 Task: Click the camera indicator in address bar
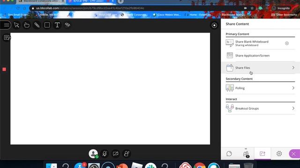click(x=246, y=8)
